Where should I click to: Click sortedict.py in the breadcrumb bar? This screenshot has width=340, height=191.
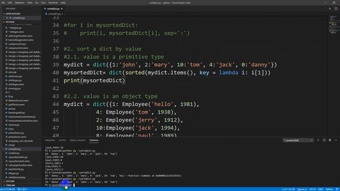tap(54, 14)
